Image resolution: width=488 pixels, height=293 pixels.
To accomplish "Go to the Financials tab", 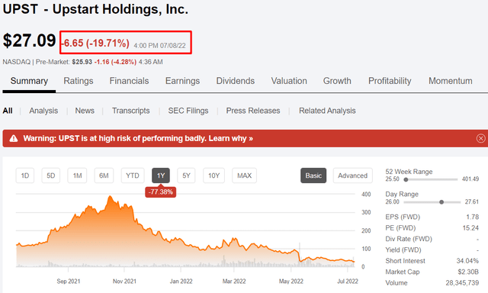I will point(129,81).
